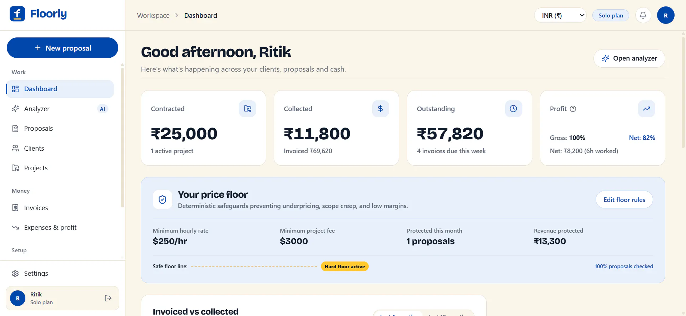The height and width of the screenshot is (316, 686).
Task: Click Edit floor rules button
Action: (x=624, y=200)
